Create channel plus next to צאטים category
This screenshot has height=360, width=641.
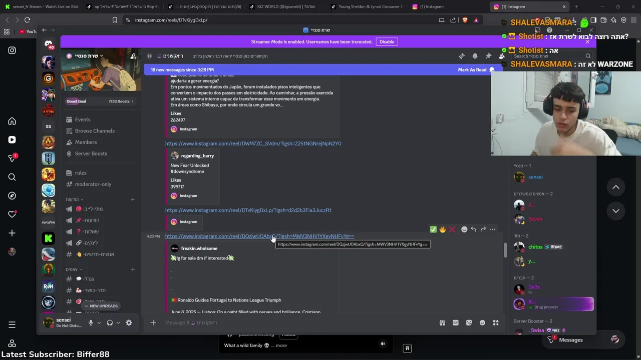tap(133, 269)
